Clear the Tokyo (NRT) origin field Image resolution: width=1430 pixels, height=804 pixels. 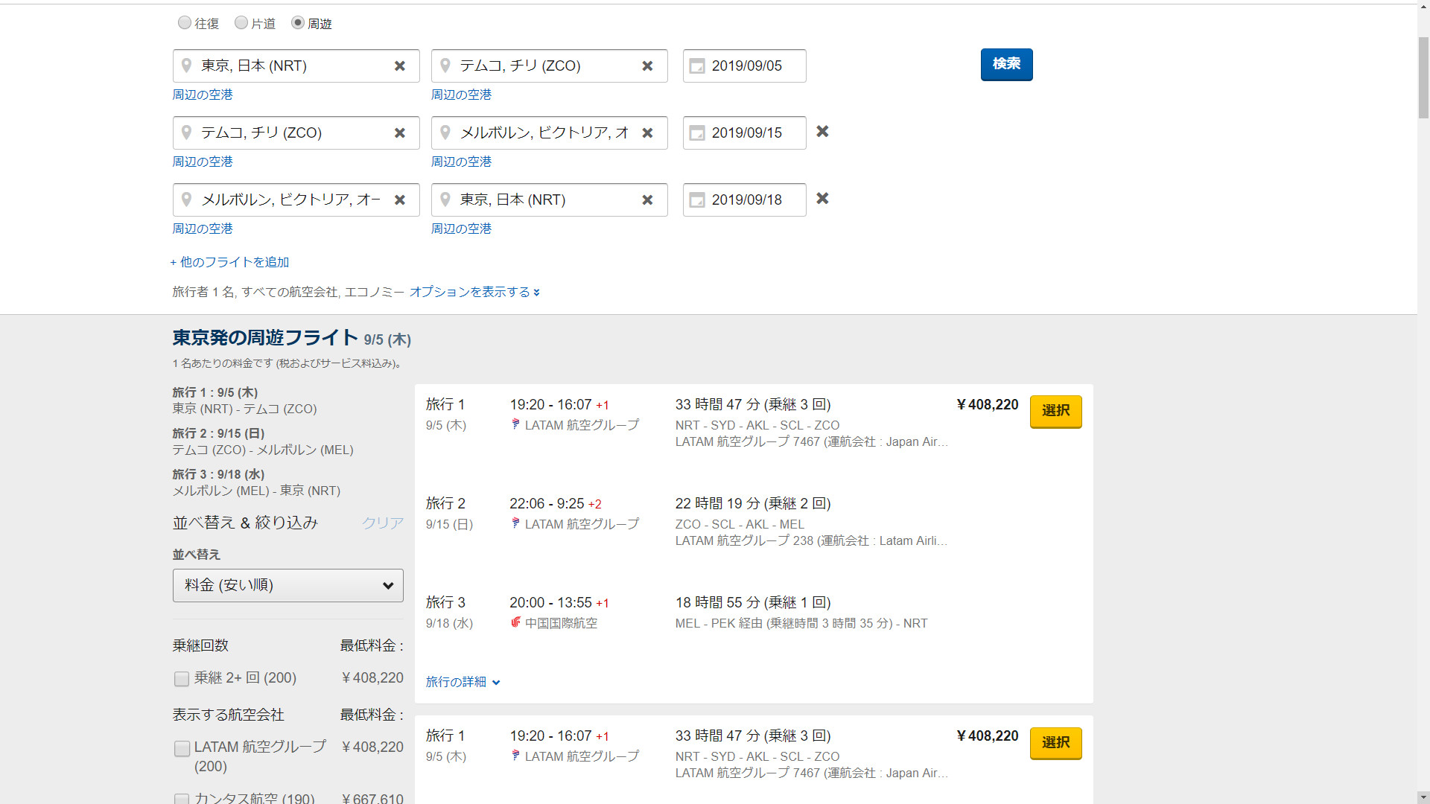coord(400,66)
